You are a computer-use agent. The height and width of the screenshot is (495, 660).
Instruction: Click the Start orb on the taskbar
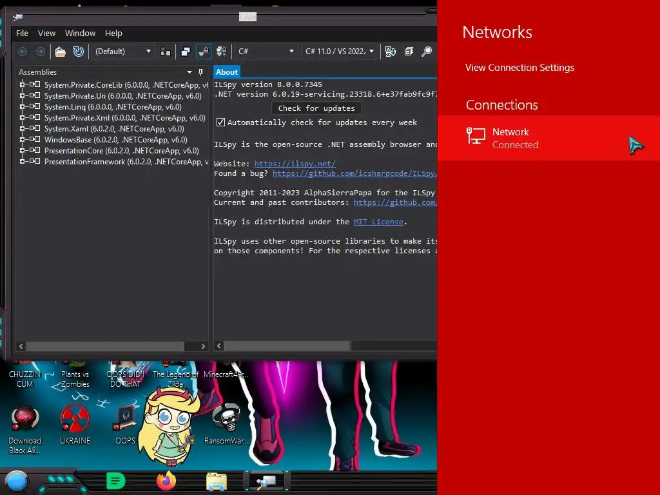click(x=17, y=481)
